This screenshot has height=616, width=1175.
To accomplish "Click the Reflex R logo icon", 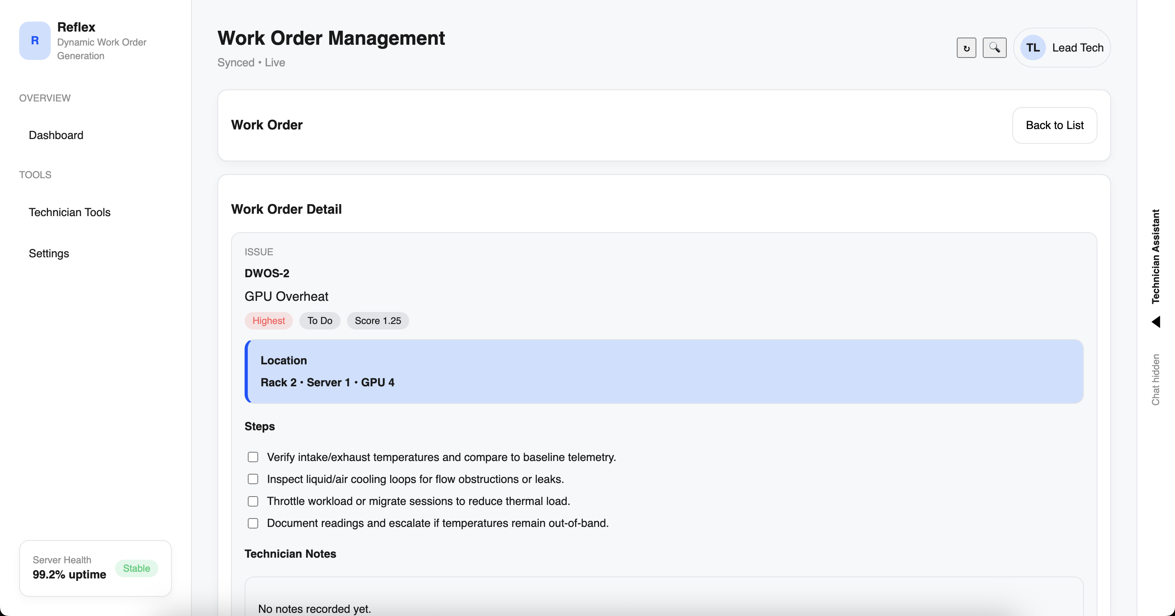I will (x=35, y=41).
